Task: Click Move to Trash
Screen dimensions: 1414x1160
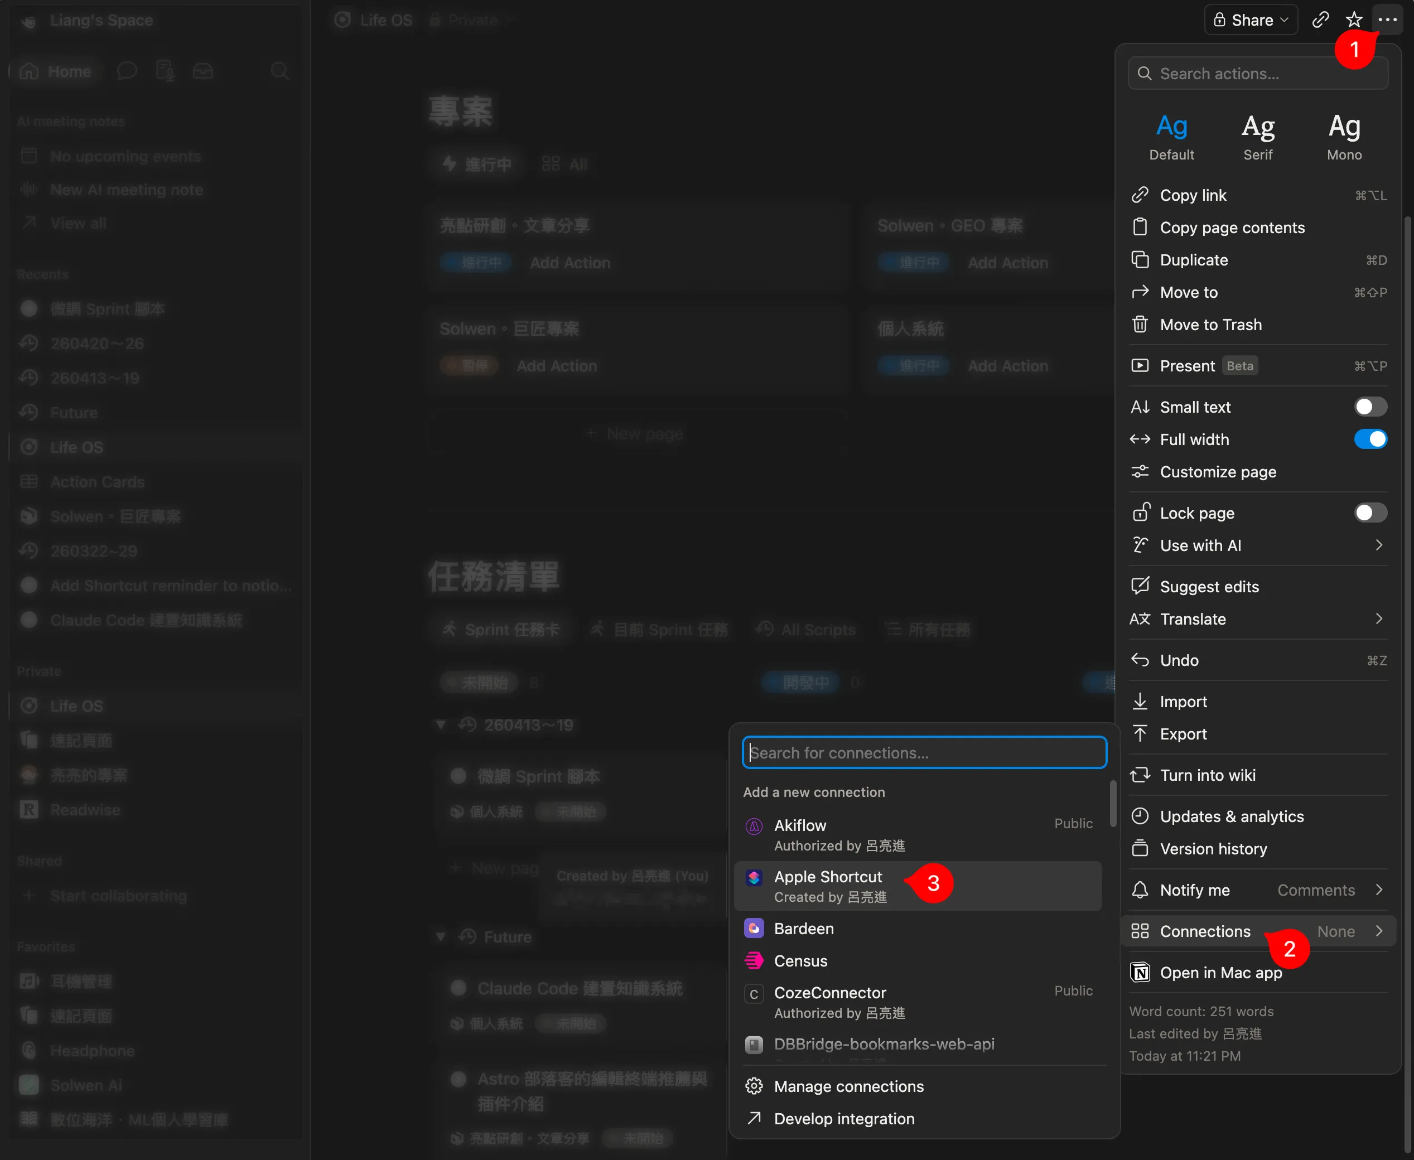Action: pyautogui.click(x=1258, y=325)
